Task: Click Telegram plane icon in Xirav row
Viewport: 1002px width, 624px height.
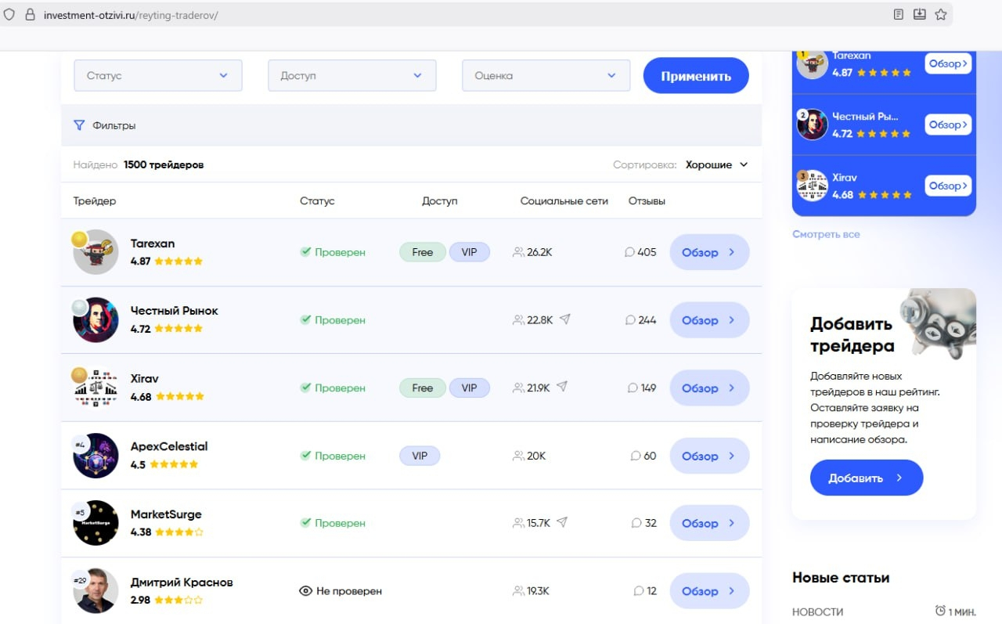Action: (561, 387)
